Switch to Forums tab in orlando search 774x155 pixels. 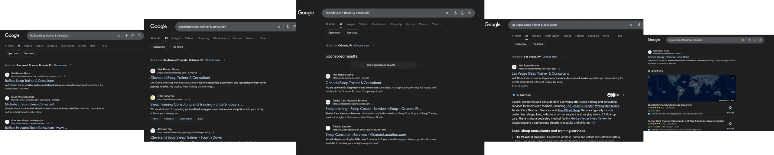(x=410, y=24)
